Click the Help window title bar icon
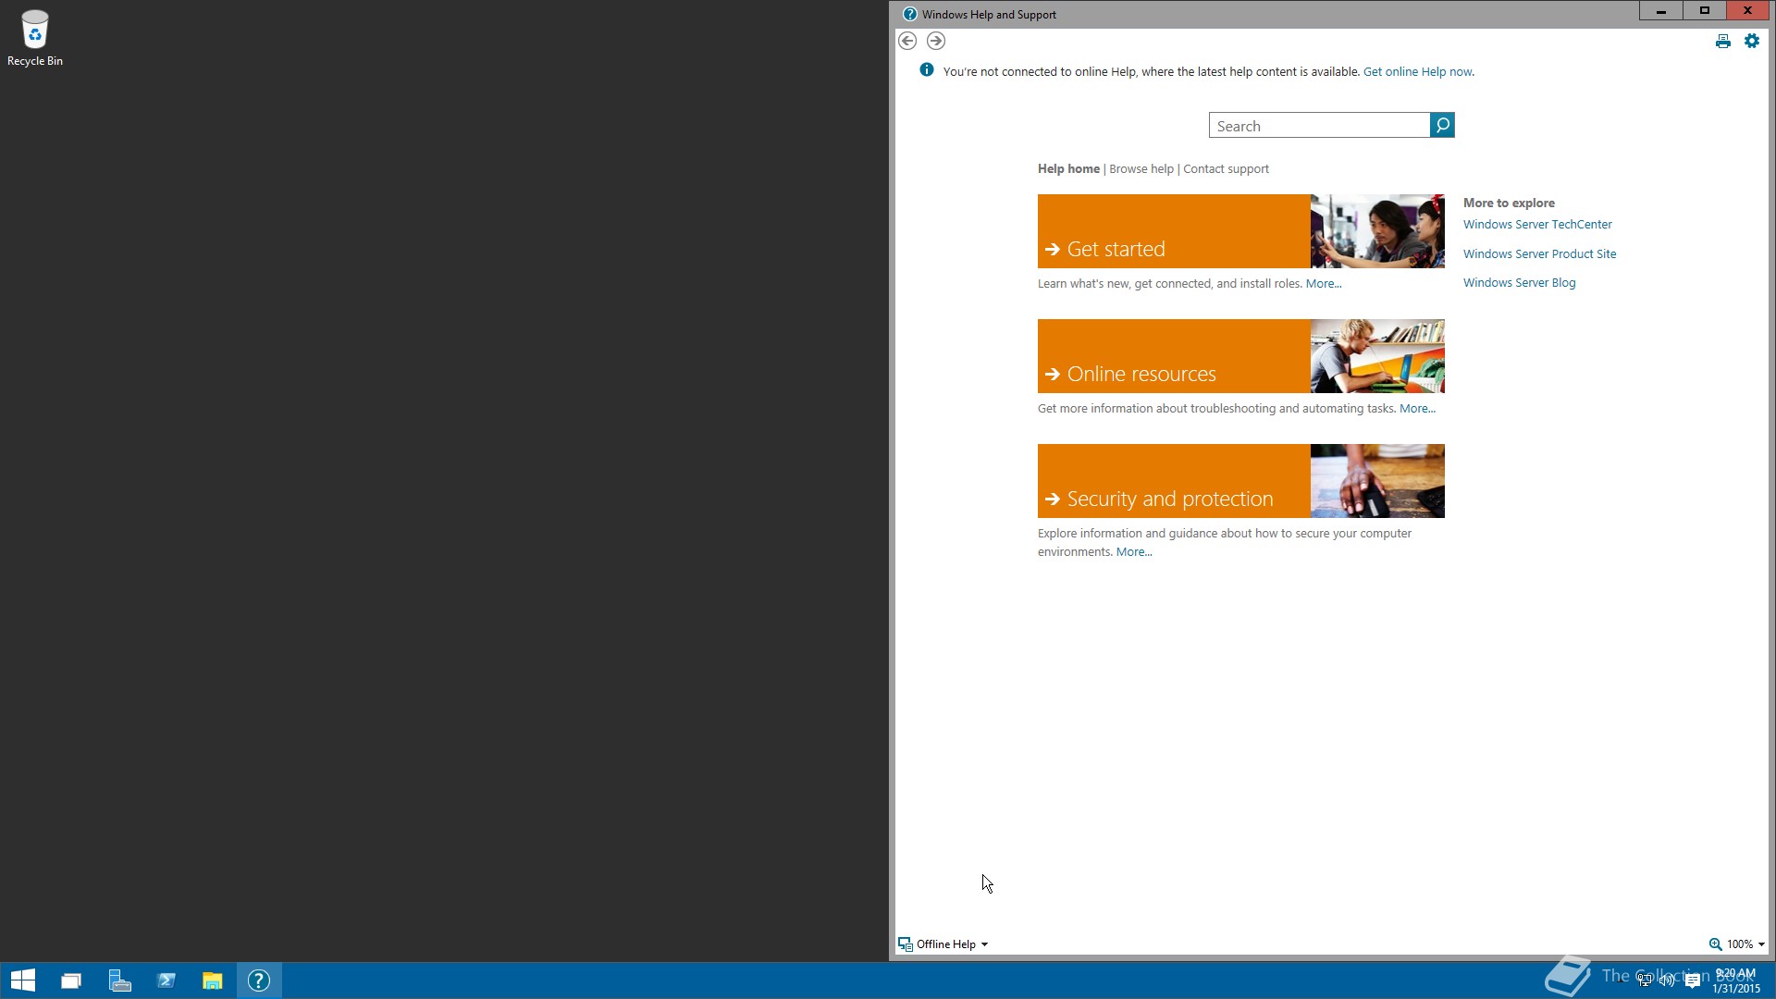Screen dimensions: 1776x999 coord(910,14)
